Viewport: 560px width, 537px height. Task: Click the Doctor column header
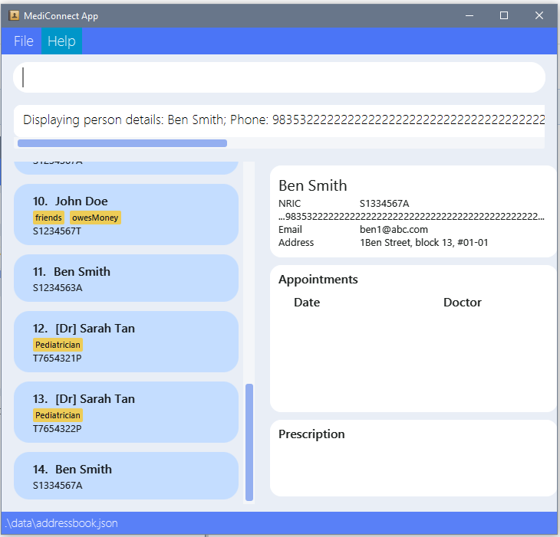(462, 303)
